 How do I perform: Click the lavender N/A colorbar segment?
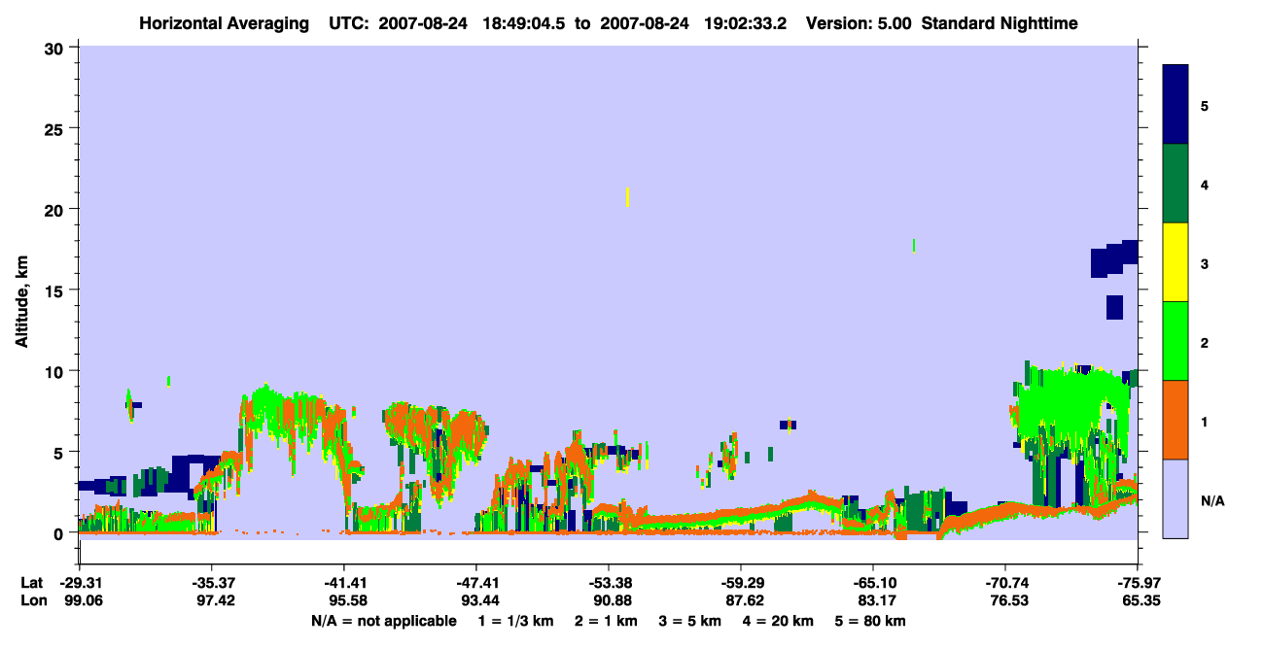(x=1176, y=498)
